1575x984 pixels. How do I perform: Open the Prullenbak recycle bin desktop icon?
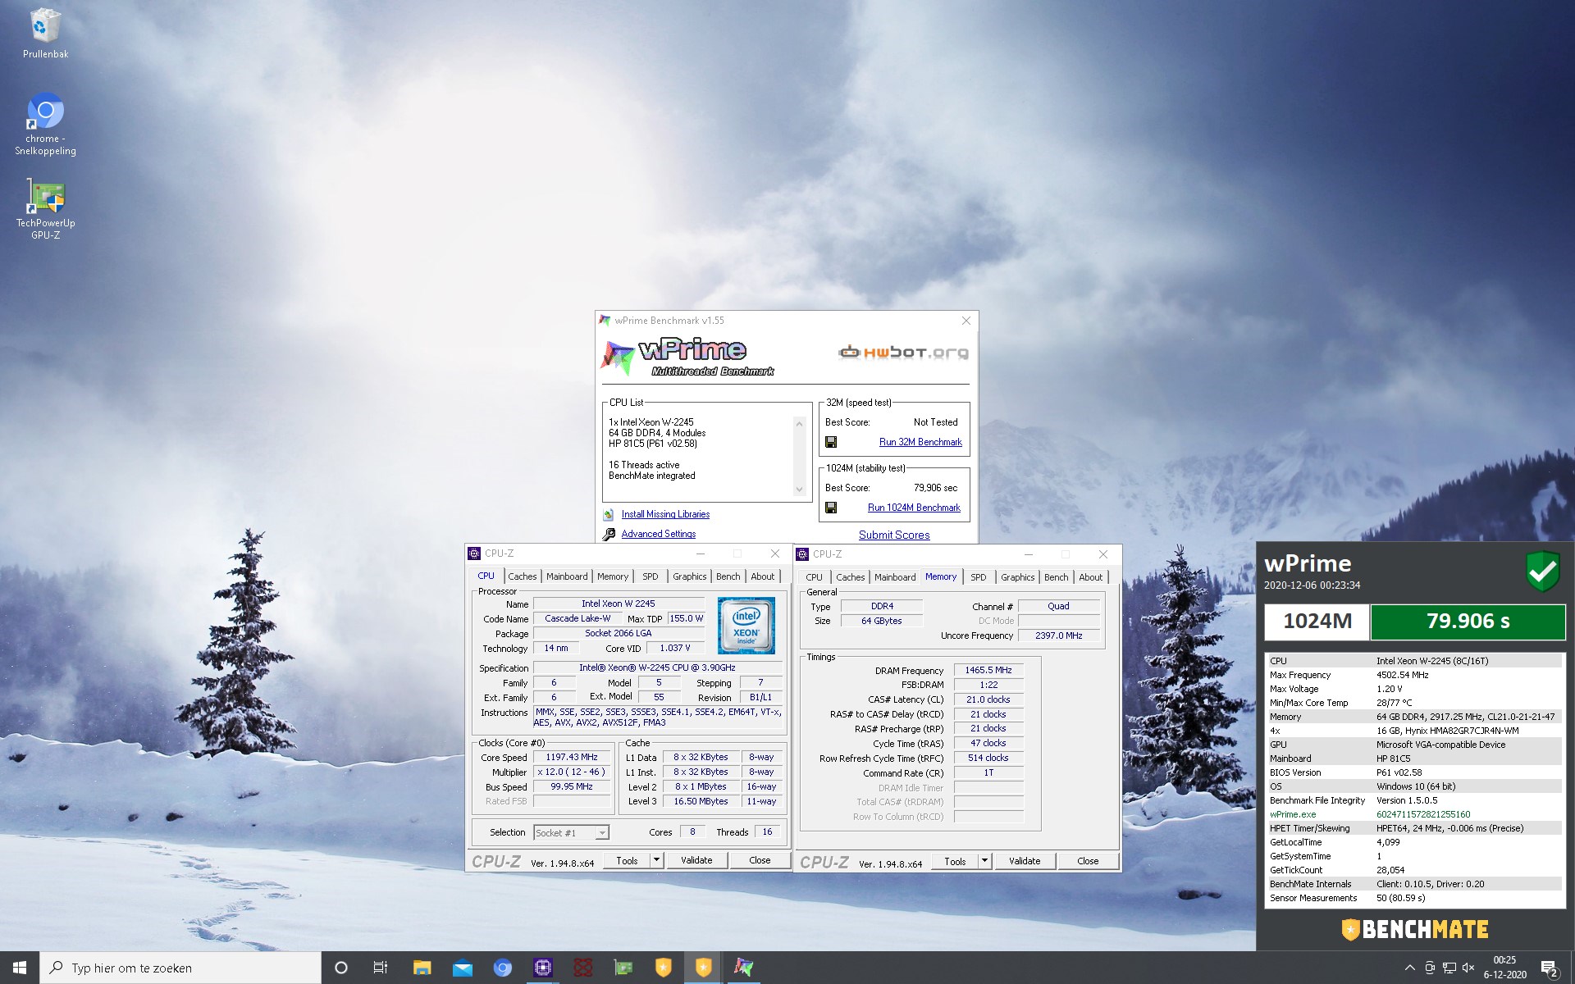click(x=45, y=34)
